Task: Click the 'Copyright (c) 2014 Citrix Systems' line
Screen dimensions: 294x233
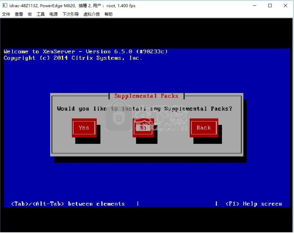Action: coord(73,58)
